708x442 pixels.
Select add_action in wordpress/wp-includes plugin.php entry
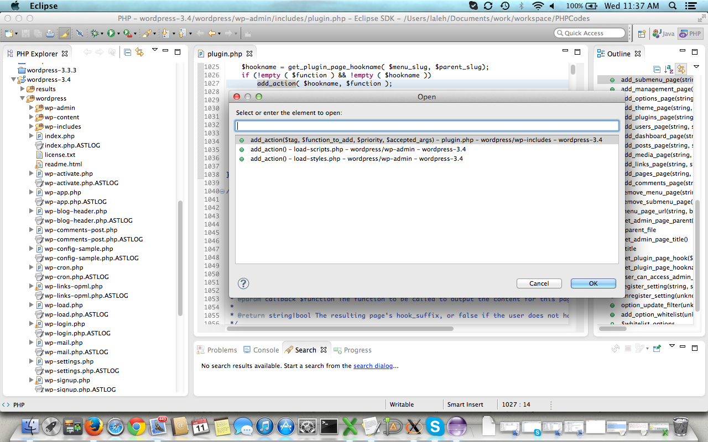pos(426,140)
